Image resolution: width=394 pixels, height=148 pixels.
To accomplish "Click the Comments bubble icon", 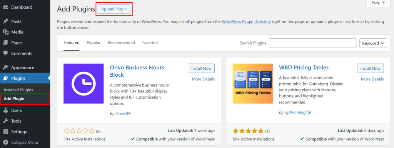I will [6, 53].
